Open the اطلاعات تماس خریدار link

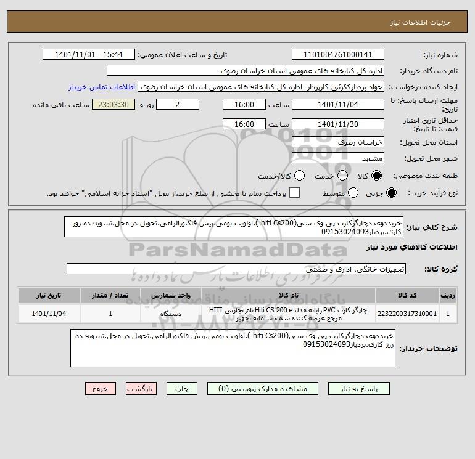coord(102,87)
